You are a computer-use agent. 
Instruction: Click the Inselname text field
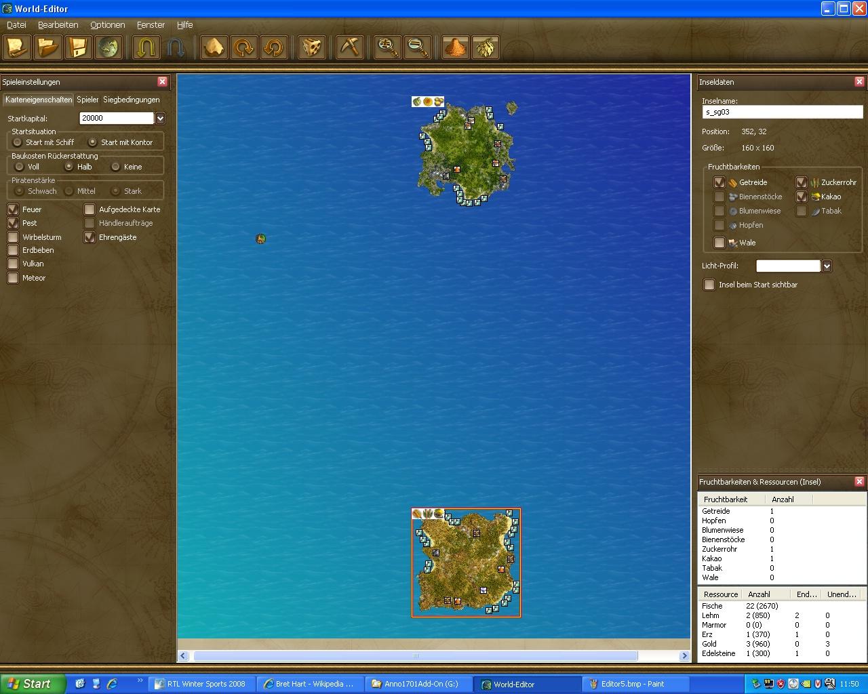pos(783,113)
